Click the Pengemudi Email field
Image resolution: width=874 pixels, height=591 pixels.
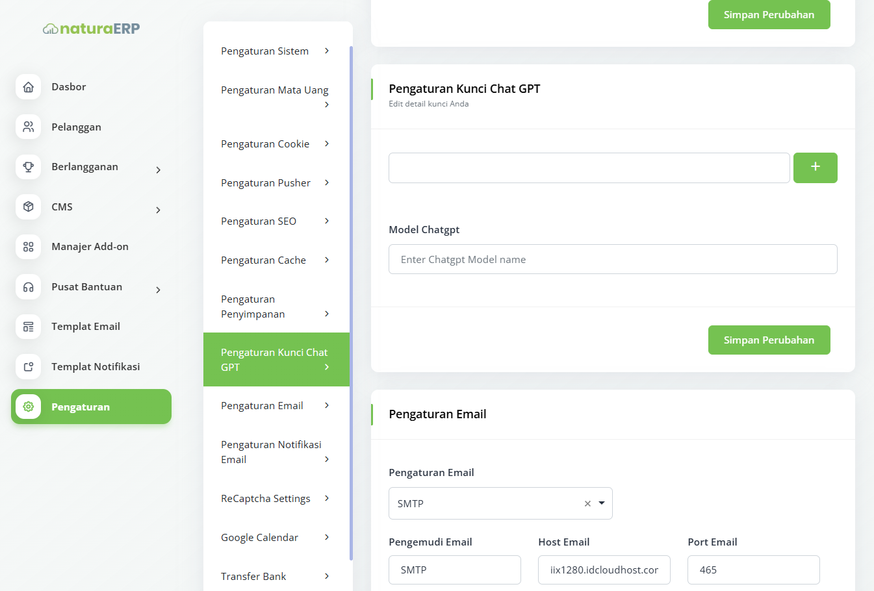tap(455, 570)
